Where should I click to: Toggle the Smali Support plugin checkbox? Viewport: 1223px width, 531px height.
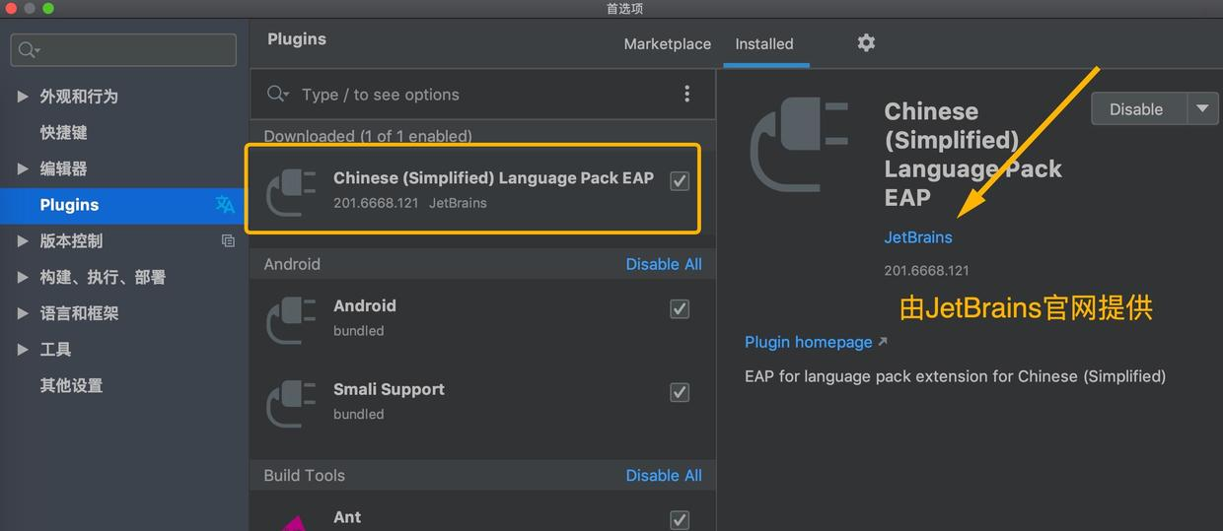tap(680, 392)
